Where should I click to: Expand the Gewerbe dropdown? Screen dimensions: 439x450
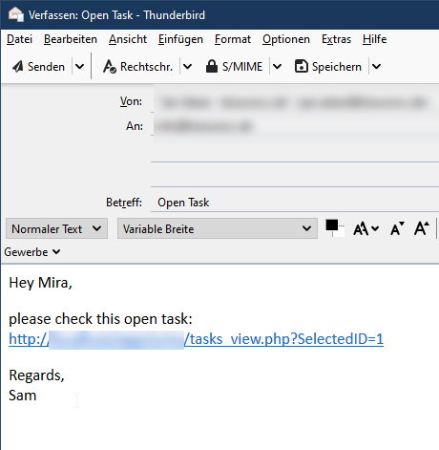(32, 252)
